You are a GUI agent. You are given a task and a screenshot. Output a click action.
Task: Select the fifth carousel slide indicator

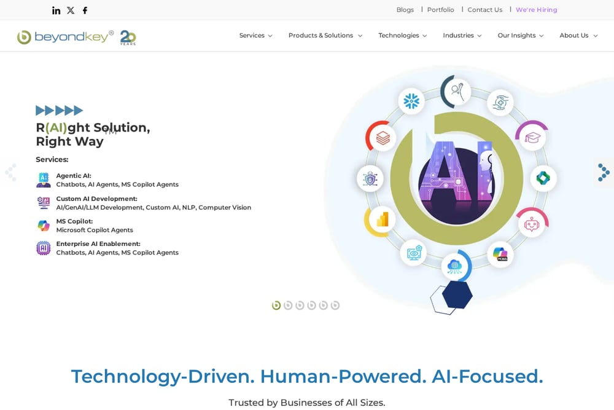tap(323, 305)
